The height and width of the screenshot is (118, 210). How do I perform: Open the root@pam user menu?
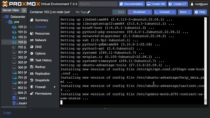[200, 4]
